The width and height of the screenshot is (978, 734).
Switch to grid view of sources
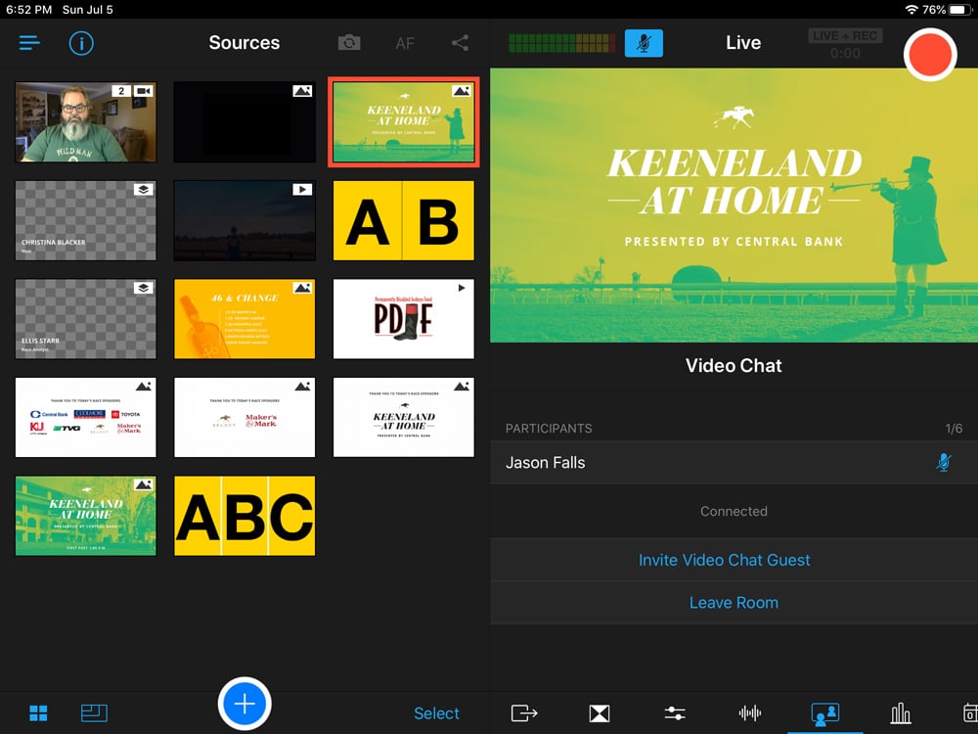(x=39, y=712)
